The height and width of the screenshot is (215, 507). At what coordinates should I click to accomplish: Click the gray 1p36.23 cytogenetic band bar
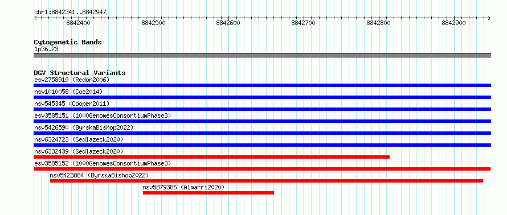point(262,55)
